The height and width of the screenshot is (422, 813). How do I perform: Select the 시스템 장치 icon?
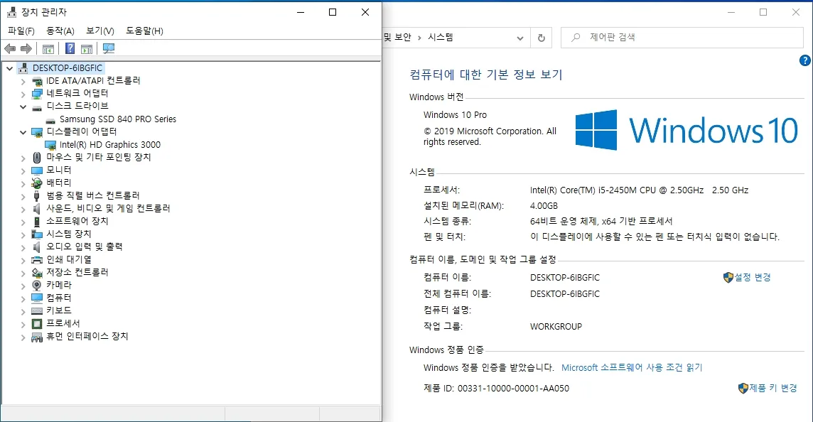[x=37, y=234]
